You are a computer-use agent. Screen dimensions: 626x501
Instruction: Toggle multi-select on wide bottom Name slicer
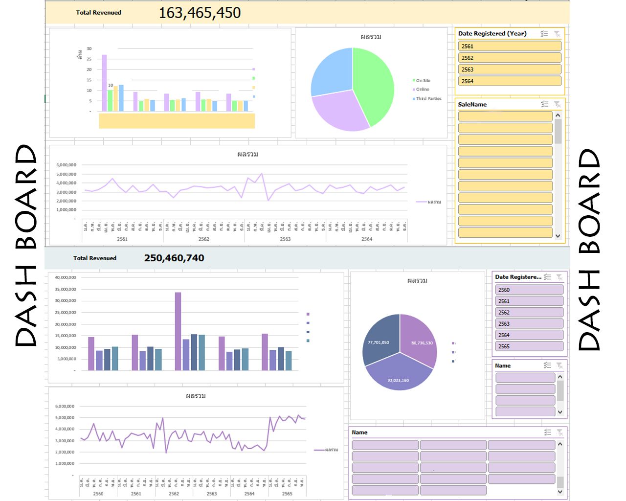548,433
